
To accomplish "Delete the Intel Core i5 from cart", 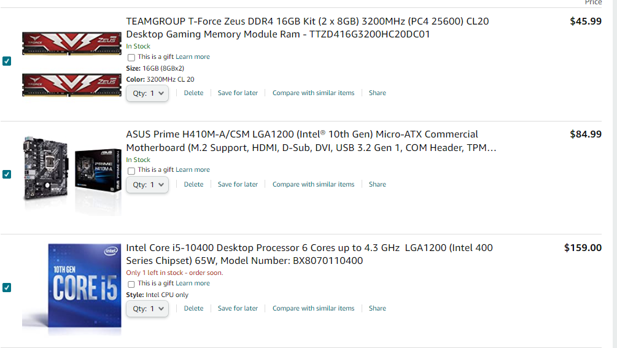I will coord(193,308).
